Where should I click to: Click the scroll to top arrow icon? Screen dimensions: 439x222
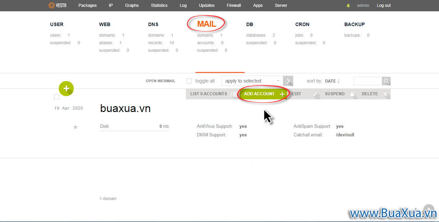429,210
